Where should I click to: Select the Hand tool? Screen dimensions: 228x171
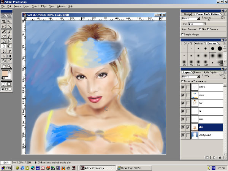(4, 66)
